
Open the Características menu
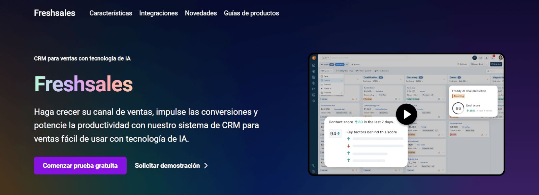click(x=111, y=13)
